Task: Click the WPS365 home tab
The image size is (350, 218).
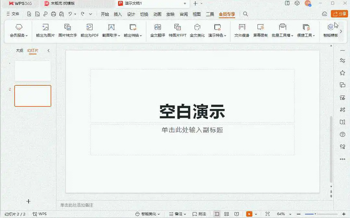Action: coord(20,3)
